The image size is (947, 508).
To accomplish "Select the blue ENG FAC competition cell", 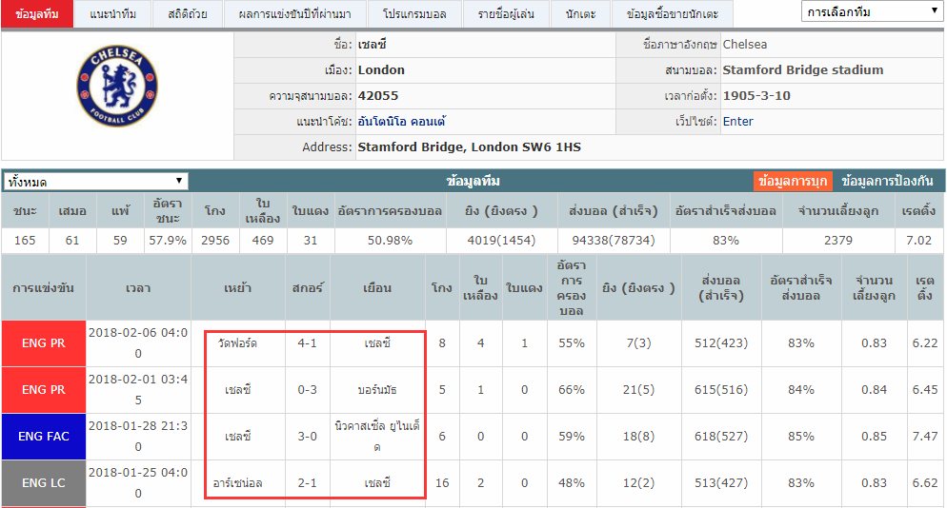I will (x=44, y=437).
